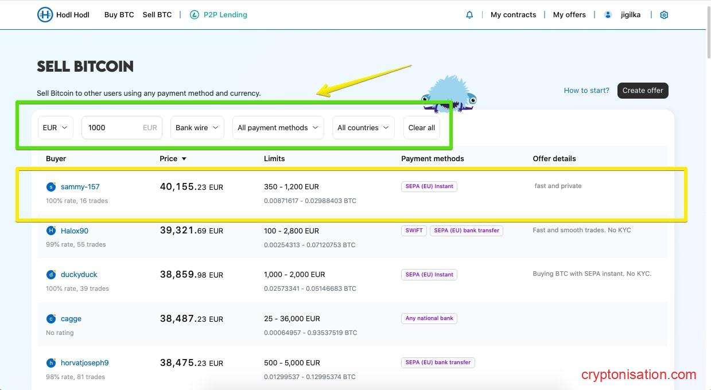Click the Price column sort arrow
Screen dimensions: 711x390
[184, 159]
